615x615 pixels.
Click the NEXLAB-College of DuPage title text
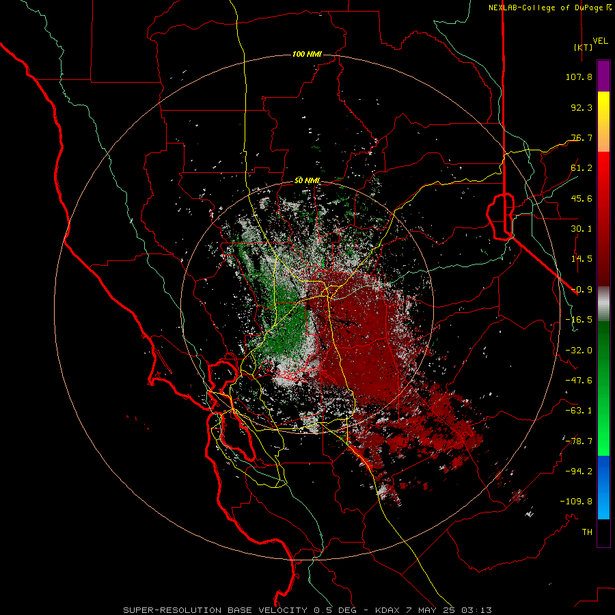coord(549,8)
